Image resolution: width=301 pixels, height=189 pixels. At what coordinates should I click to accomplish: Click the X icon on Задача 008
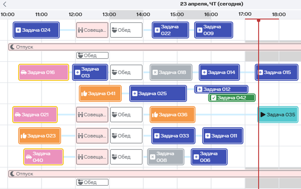[153, 157]
